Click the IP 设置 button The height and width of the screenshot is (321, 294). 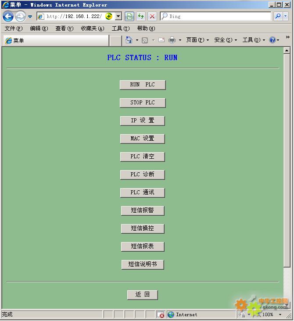click(x=143, y=121)
